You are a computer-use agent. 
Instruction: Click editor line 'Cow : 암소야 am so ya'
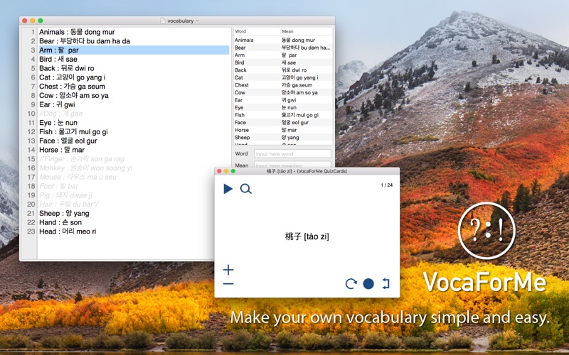pos(74,95)
